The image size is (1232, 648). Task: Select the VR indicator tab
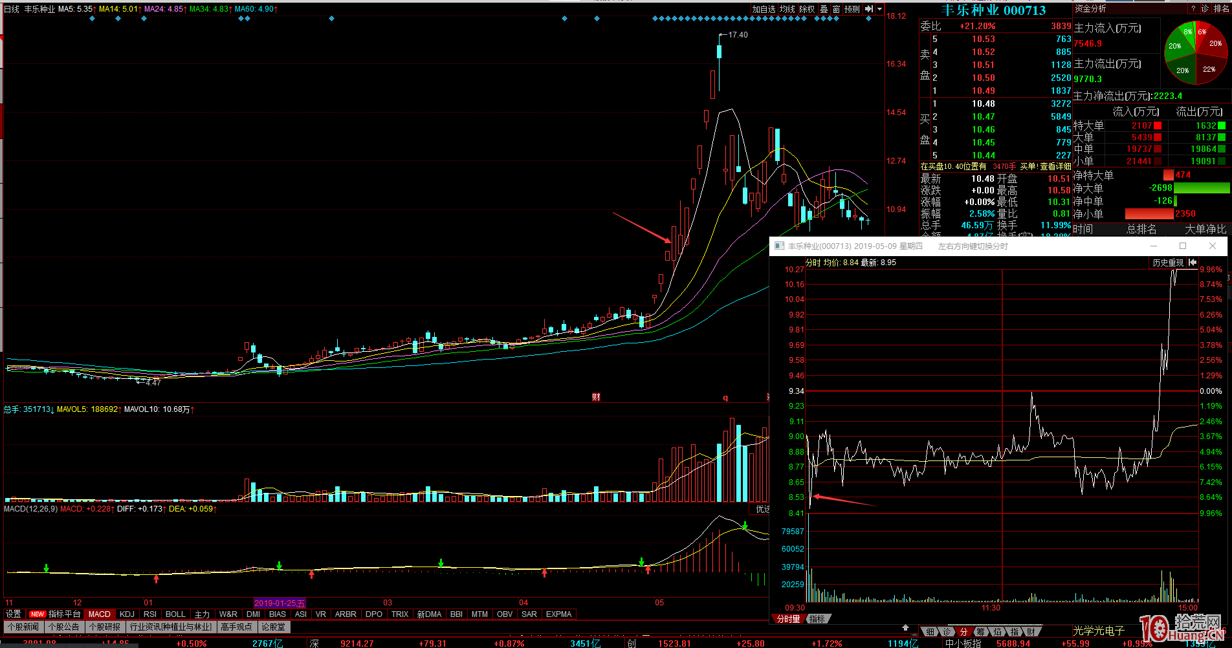coord(321,614)
